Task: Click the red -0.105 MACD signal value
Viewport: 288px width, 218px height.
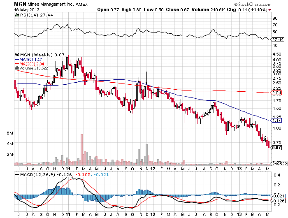Action: pos(83,174)
